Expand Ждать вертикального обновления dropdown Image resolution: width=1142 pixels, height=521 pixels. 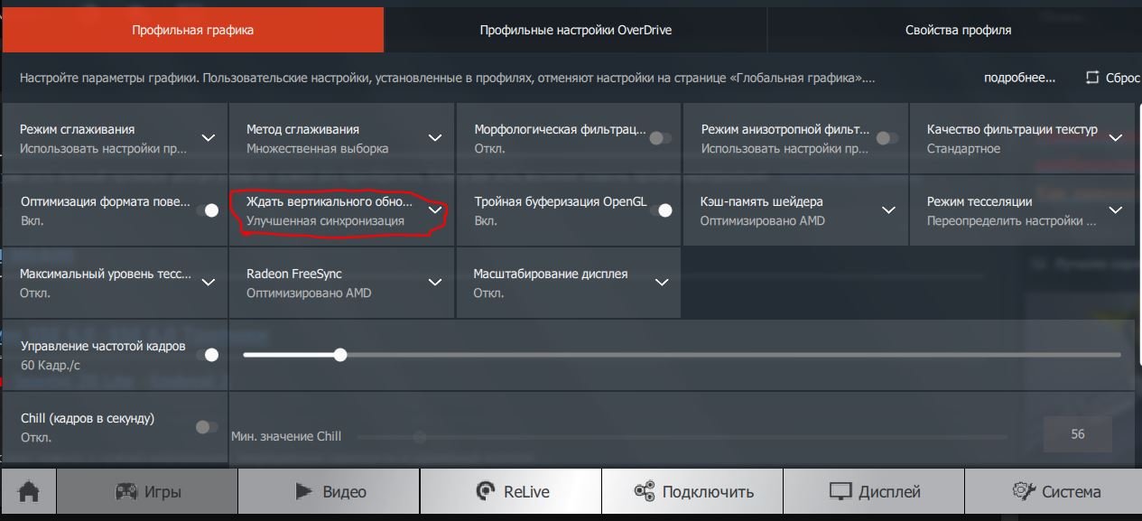pyautogui.click(x=435, y=210)
